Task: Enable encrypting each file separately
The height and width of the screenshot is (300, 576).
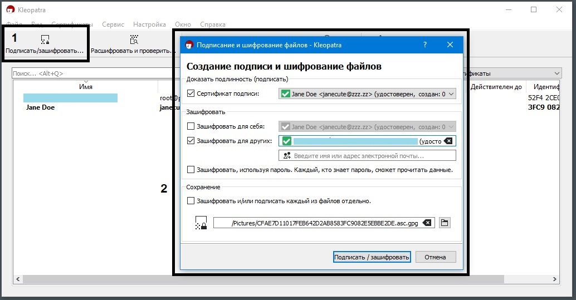Action: 191,201
